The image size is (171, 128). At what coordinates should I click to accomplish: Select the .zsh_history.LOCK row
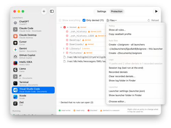[x=86, y=36]
